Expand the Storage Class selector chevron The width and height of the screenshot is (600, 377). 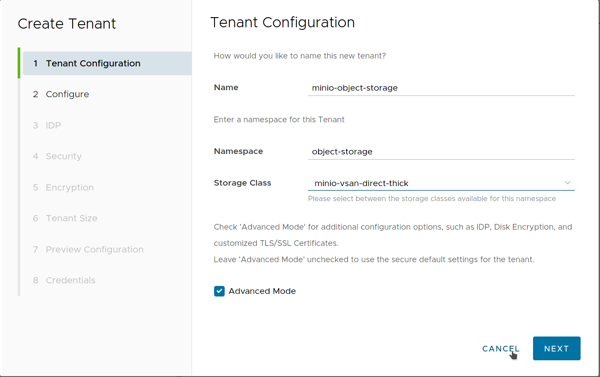pos(568,182)
